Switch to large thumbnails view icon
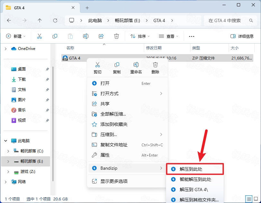 [256, 199]
